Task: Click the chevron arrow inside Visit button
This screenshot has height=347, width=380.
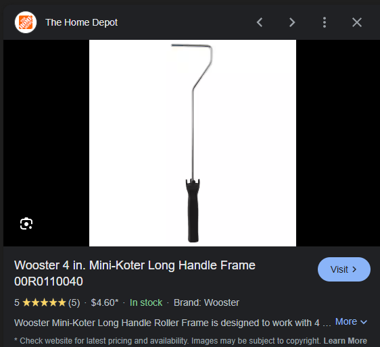Action: [x=354, y=269]
